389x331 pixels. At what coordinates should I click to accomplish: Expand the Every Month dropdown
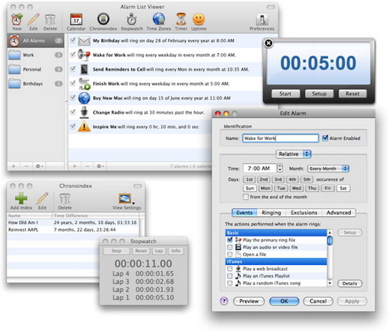point(329,168)
